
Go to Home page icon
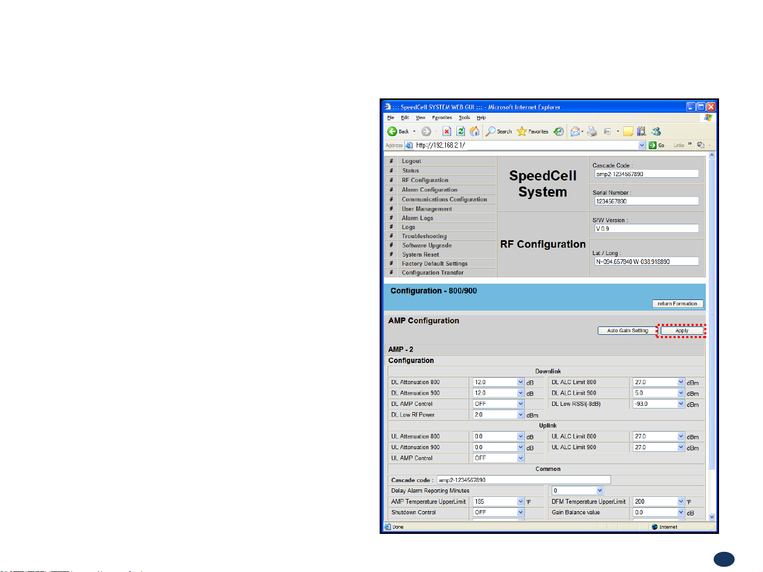point(474,131)
